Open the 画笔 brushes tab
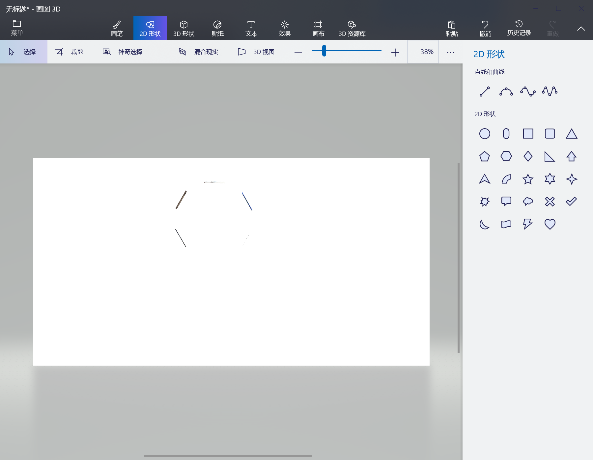The width and height of the screenshot is (593, 460). click(x=117, y=28)
